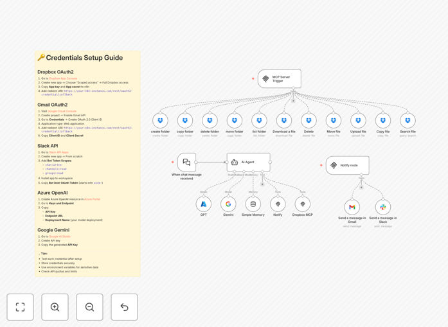
Task: Open the Google Cloud Console link
Action: (62, 111)
